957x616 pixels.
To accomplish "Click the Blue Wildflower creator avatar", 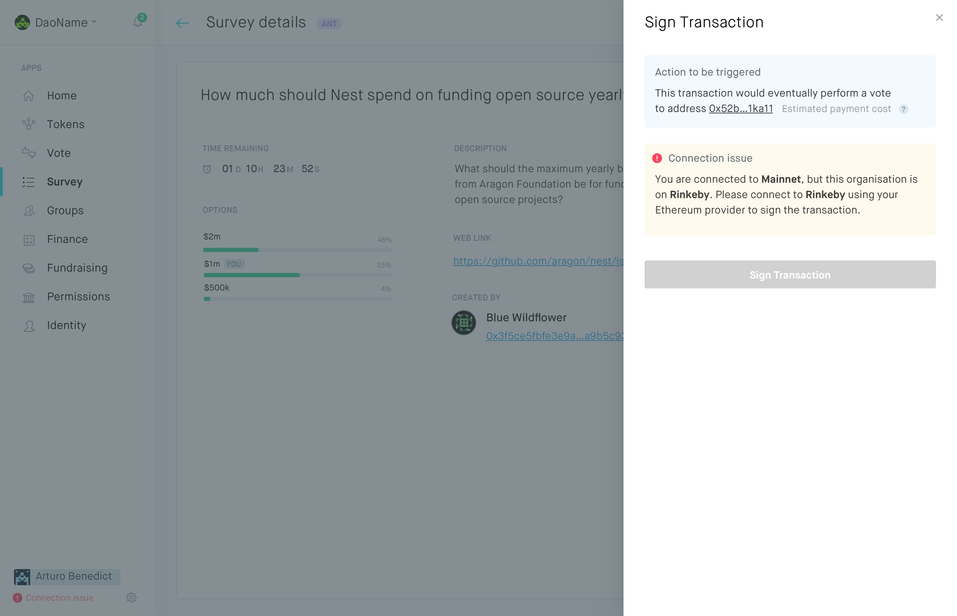I will (463, 322).
